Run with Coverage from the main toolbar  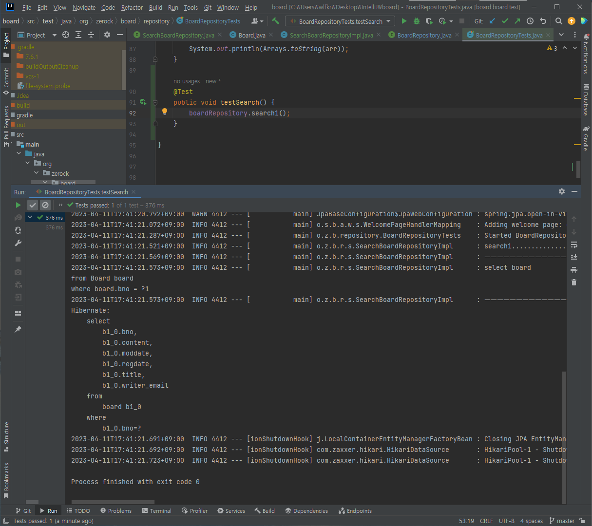(429, 21)
